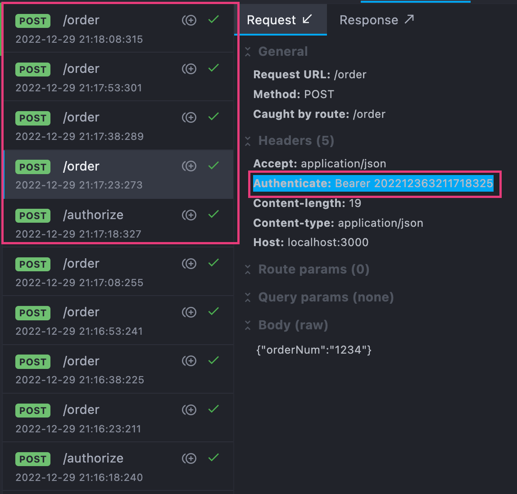Viewport: 517px width, 494px height.
Task: Click the plus icon on the /authorize request
Action: click(189, 215)
